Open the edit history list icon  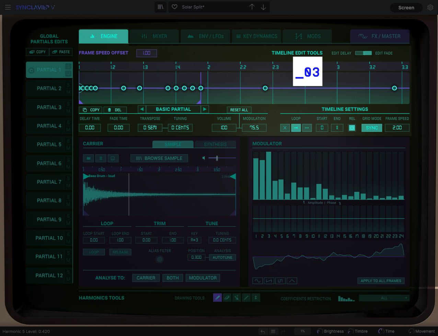[x=273, y=331]
